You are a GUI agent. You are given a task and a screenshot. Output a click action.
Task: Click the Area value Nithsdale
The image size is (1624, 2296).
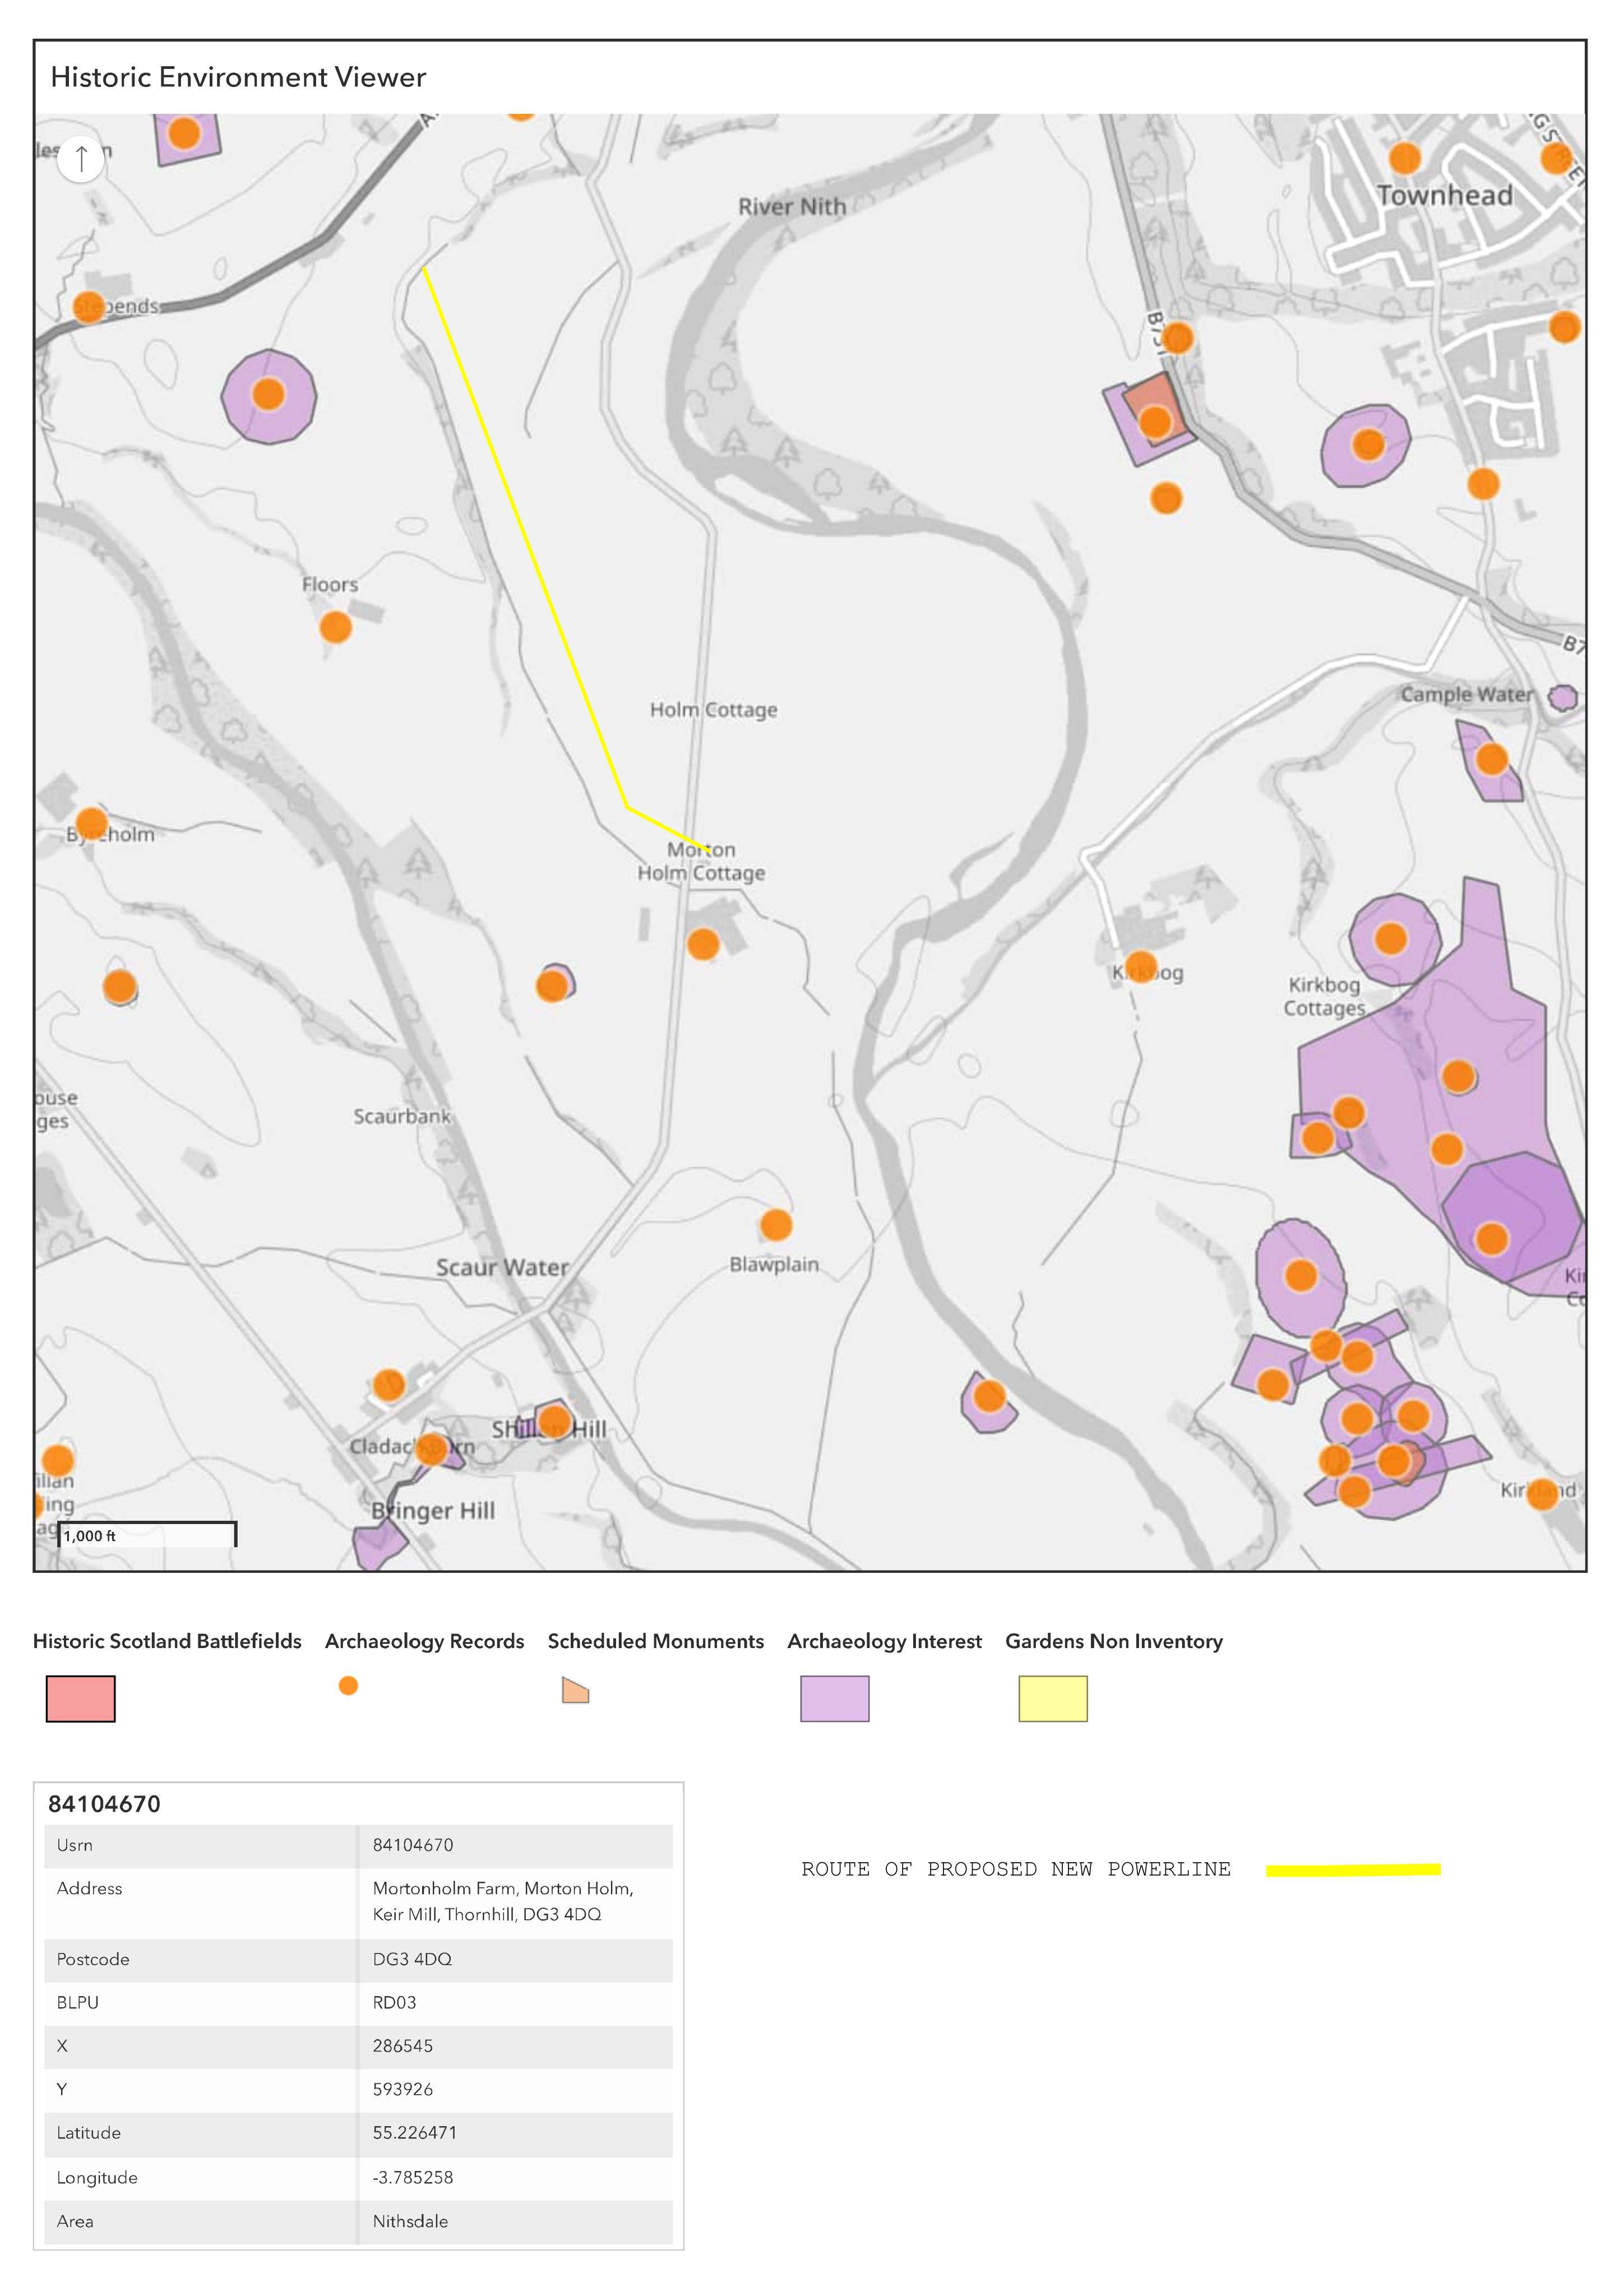[x=410, y=2221]
